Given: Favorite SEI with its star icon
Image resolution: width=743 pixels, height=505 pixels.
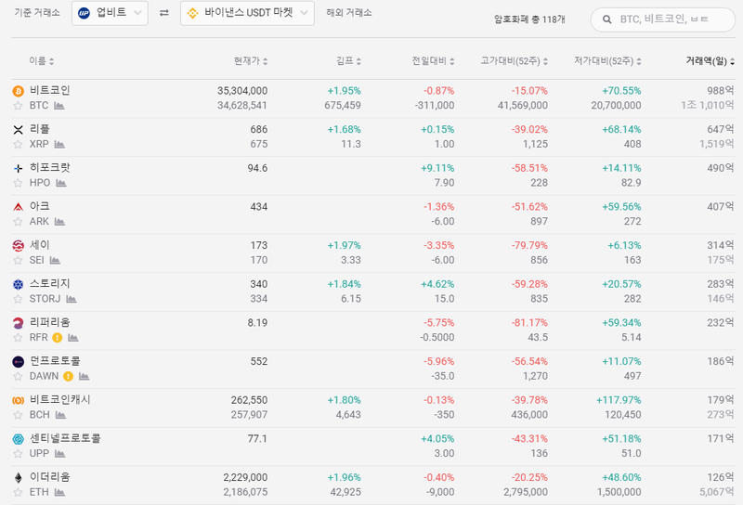Looking at the screenshot, I should tap(18, 261).
